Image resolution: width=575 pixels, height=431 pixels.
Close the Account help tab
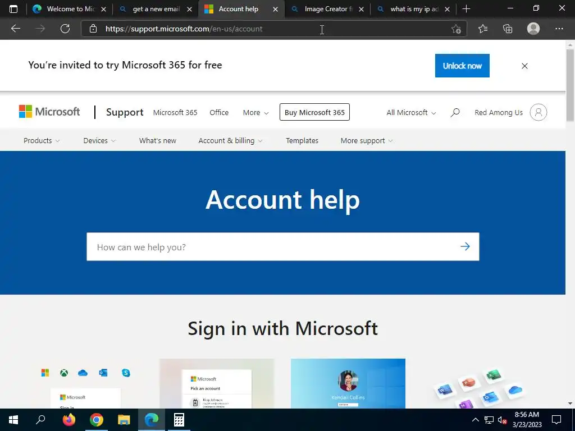(x=275, y=9)
